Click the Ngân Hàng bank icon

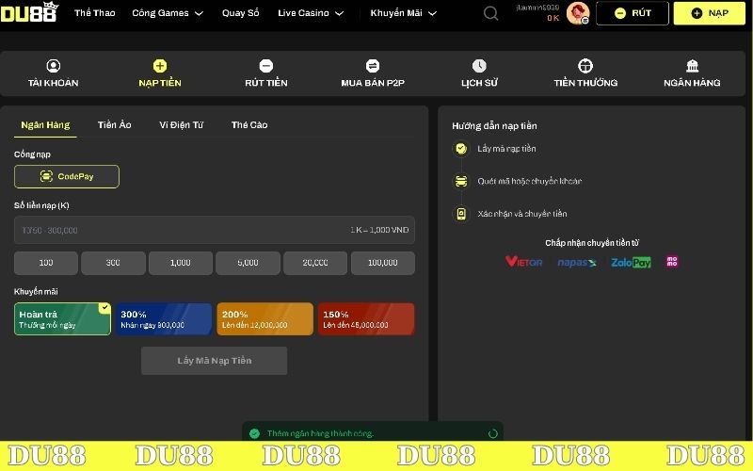click(x=692, y=66)
